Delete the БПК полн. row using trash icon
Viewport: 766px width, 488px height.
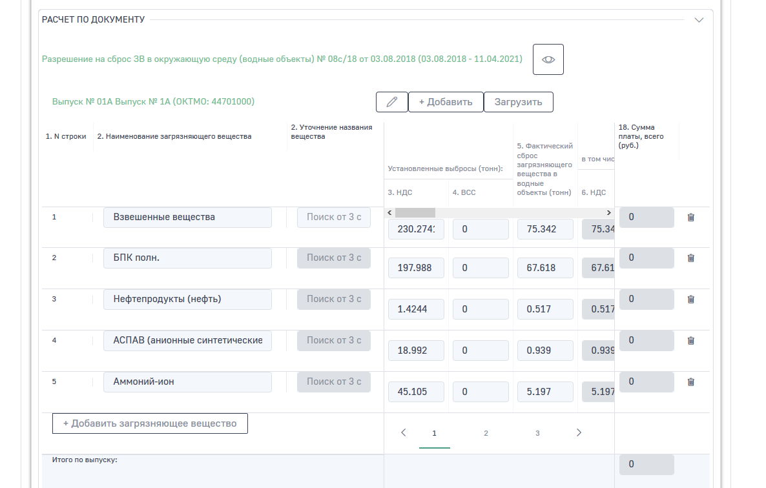pos(690,258)
